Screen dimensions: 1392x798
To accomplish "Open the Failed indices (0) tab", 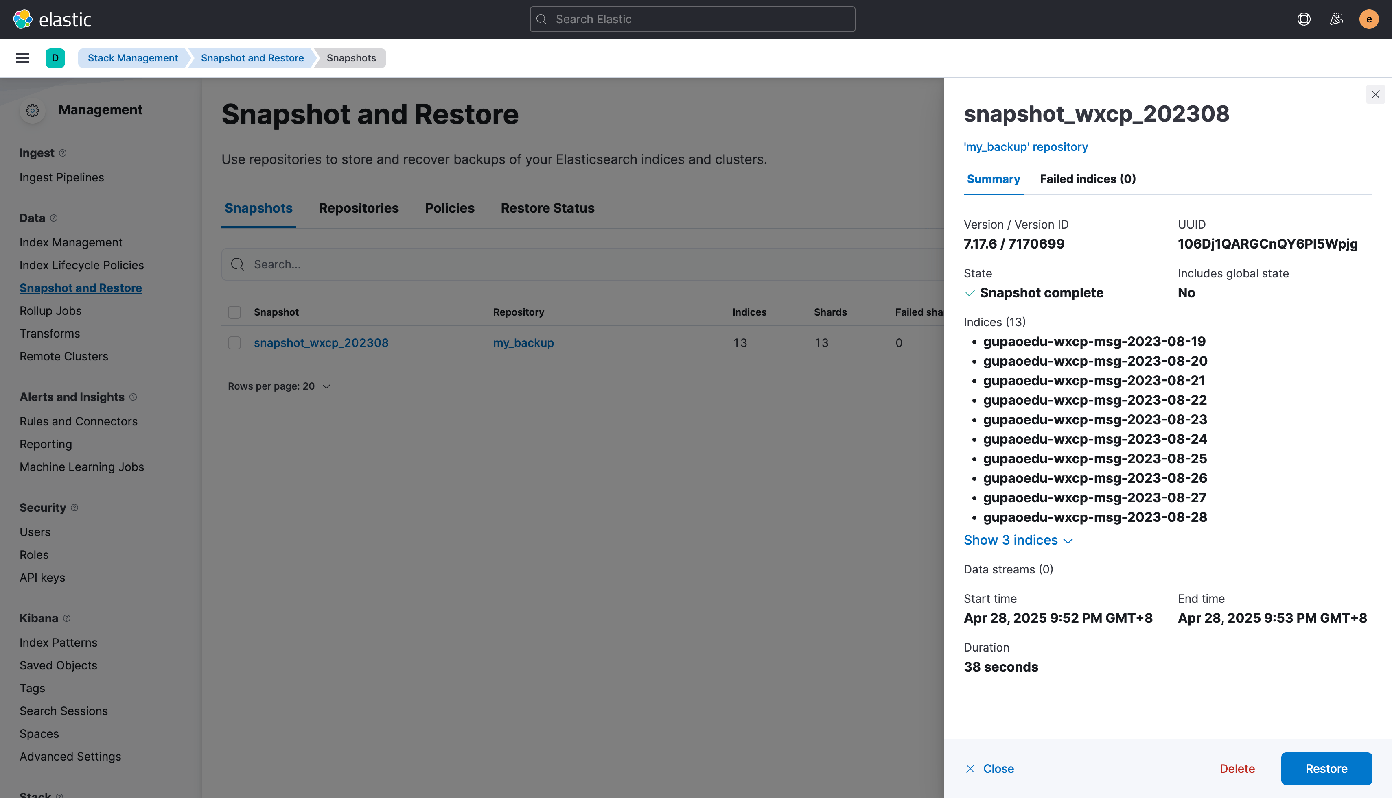I will pyautogui.click(x=1088, y=179).
